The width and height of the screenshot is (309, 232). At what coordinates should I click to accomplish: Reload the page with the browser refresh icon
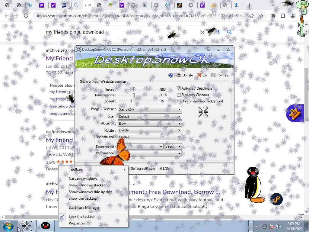click(26, 16)
